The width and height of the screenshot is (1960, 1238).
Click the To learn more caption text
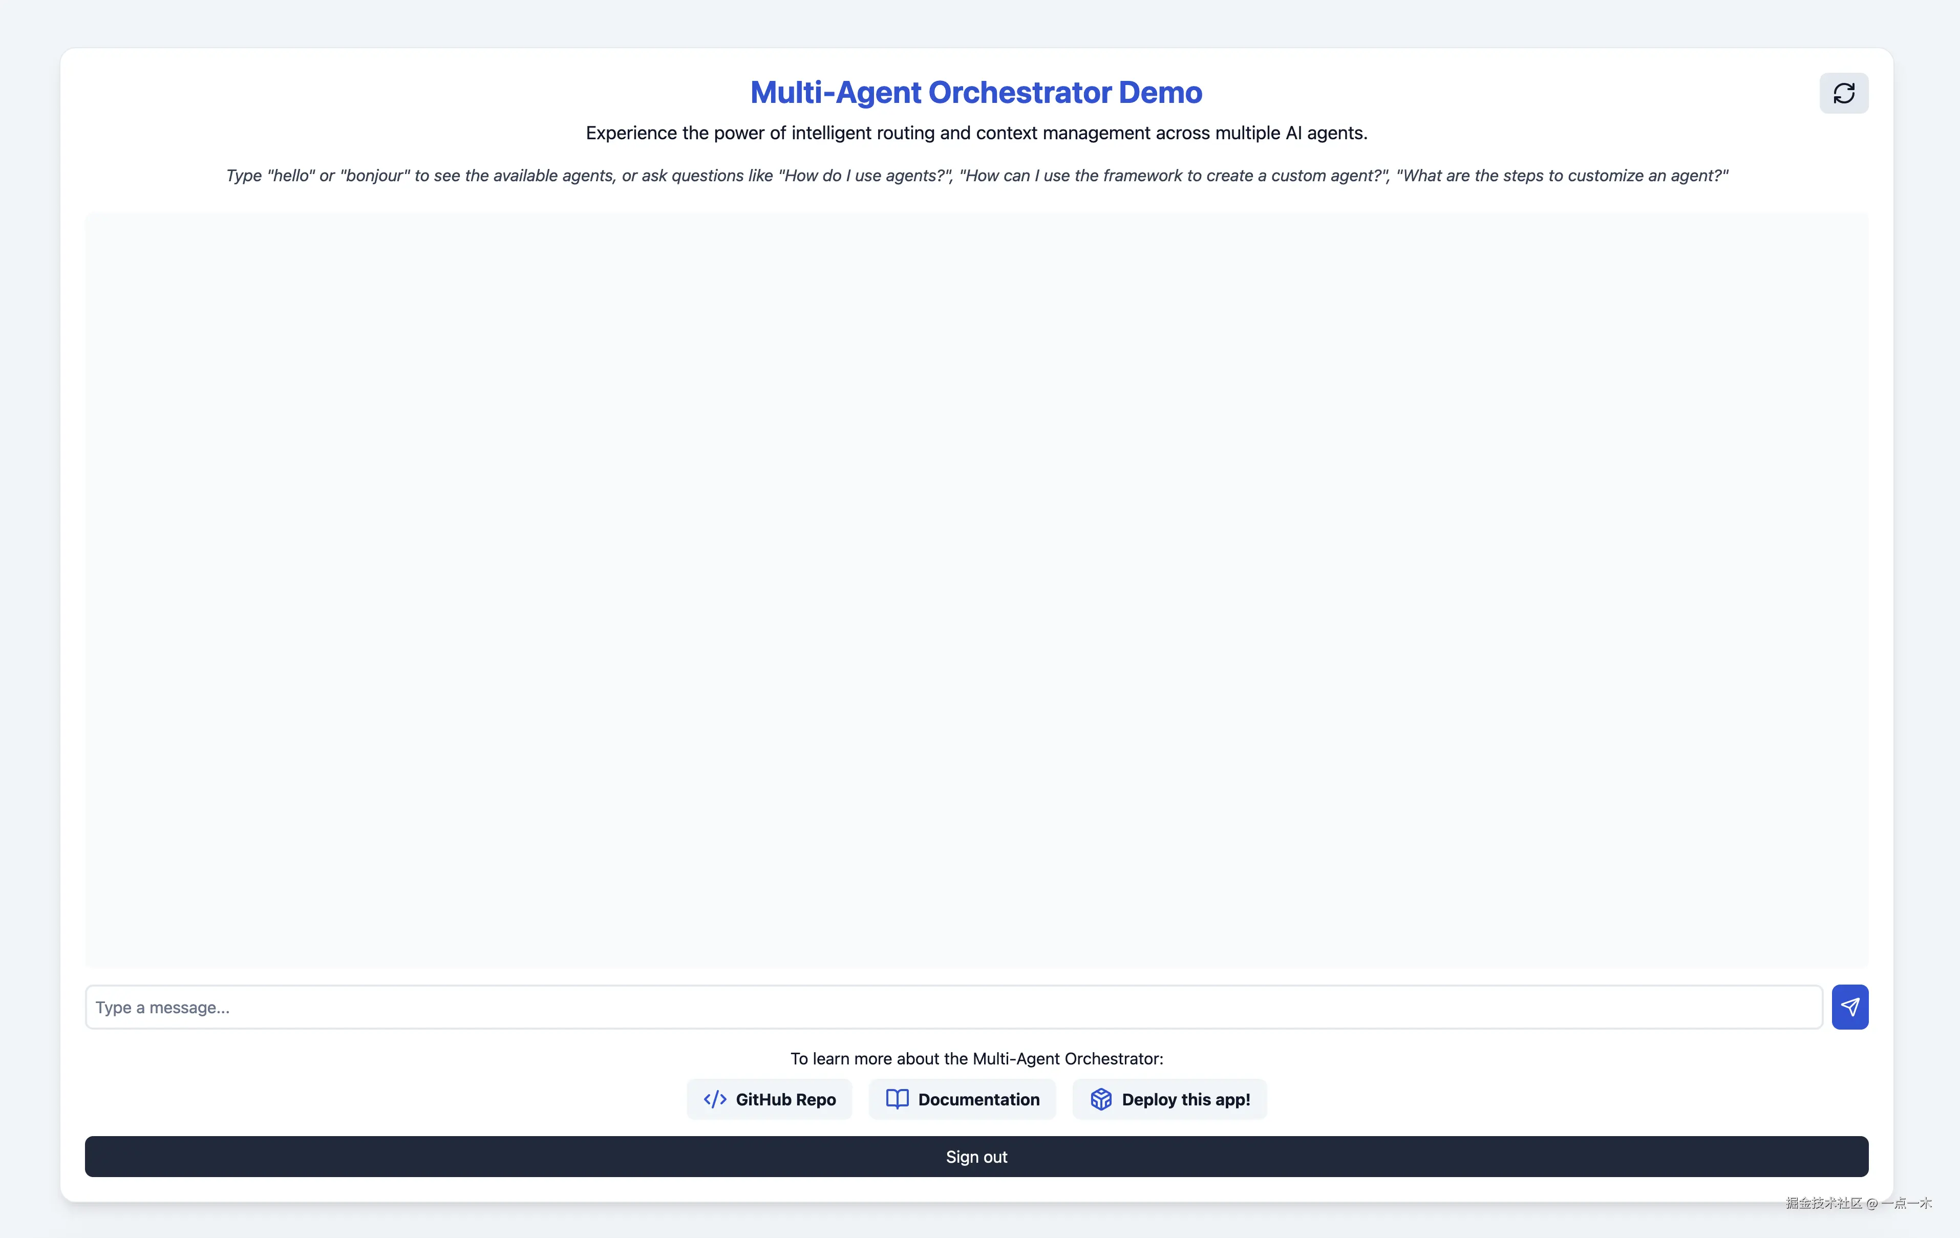[x=976, y=1058]
